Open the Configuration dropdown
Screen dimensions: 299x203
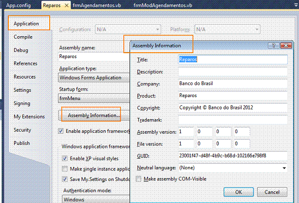[128, 29]
